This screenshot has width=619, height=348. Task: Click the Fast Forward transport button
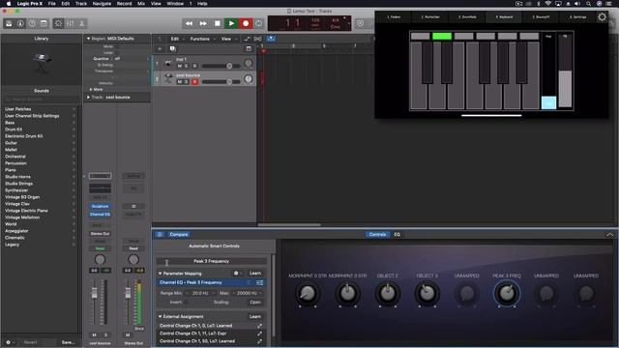203,23
